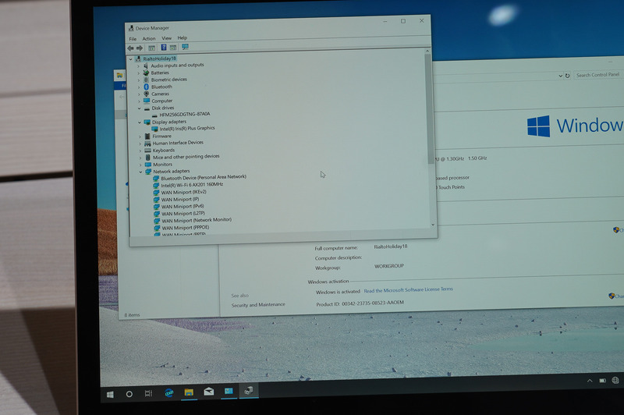Click the Forward arrow in Device Manager toolbar
Viewport: 624px width, 415px height.
(x=140, y=48)
